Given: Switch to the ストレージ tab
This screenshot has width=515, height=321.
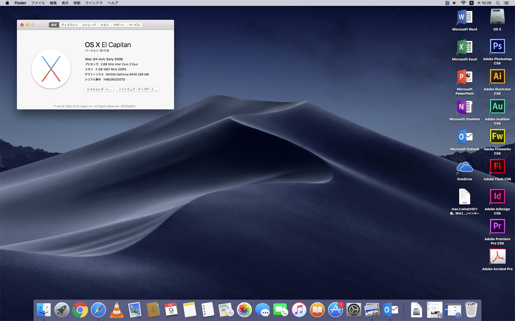Looking at the screenshot, I should pyautogui.click(x=88, y=25).
